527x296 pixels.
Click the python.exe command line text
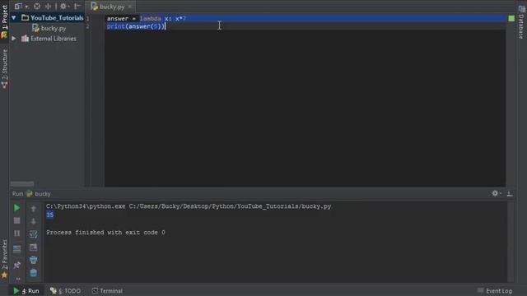(x=189, y=206)
